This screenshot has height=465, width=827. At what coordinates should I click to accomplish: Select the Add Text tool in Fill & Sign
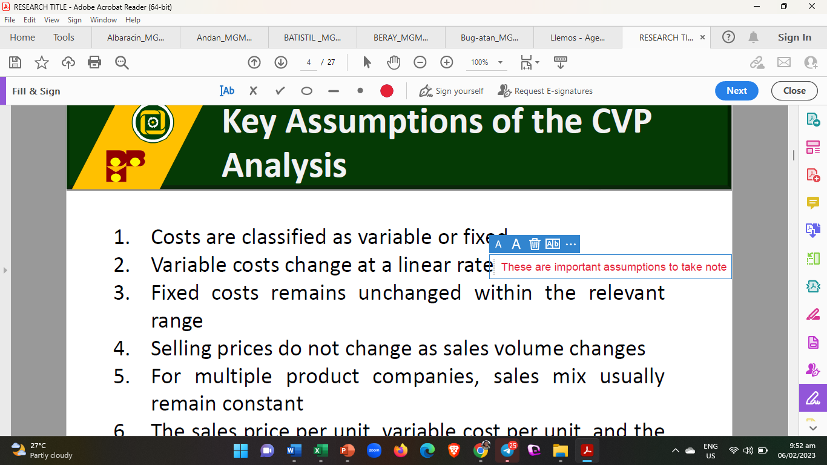click(x=227, y=91)
